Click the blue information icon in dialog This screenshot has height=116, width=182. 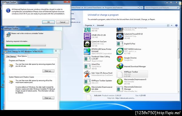tap(8, 11)
